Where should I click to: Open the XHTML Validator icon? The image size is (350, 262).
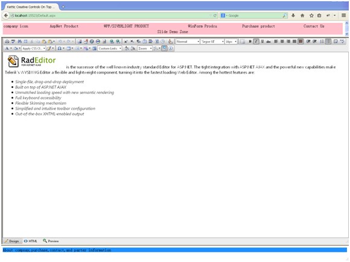coord(342,42)
